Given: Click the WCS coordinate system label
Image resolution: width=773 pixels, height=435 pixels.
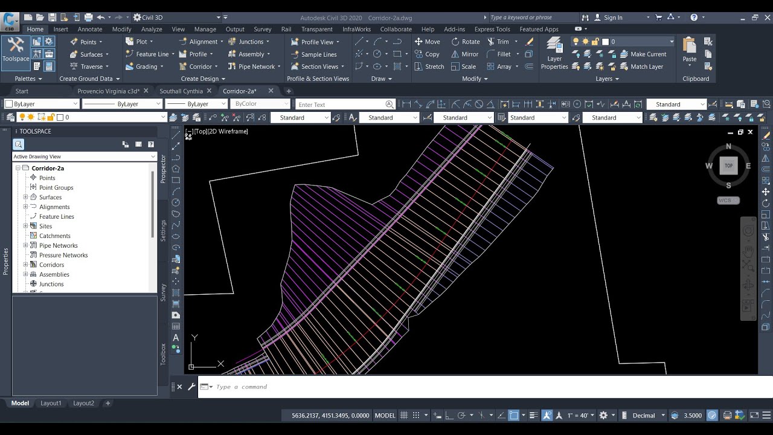Looking at the screenshot, I should [728, 201].
